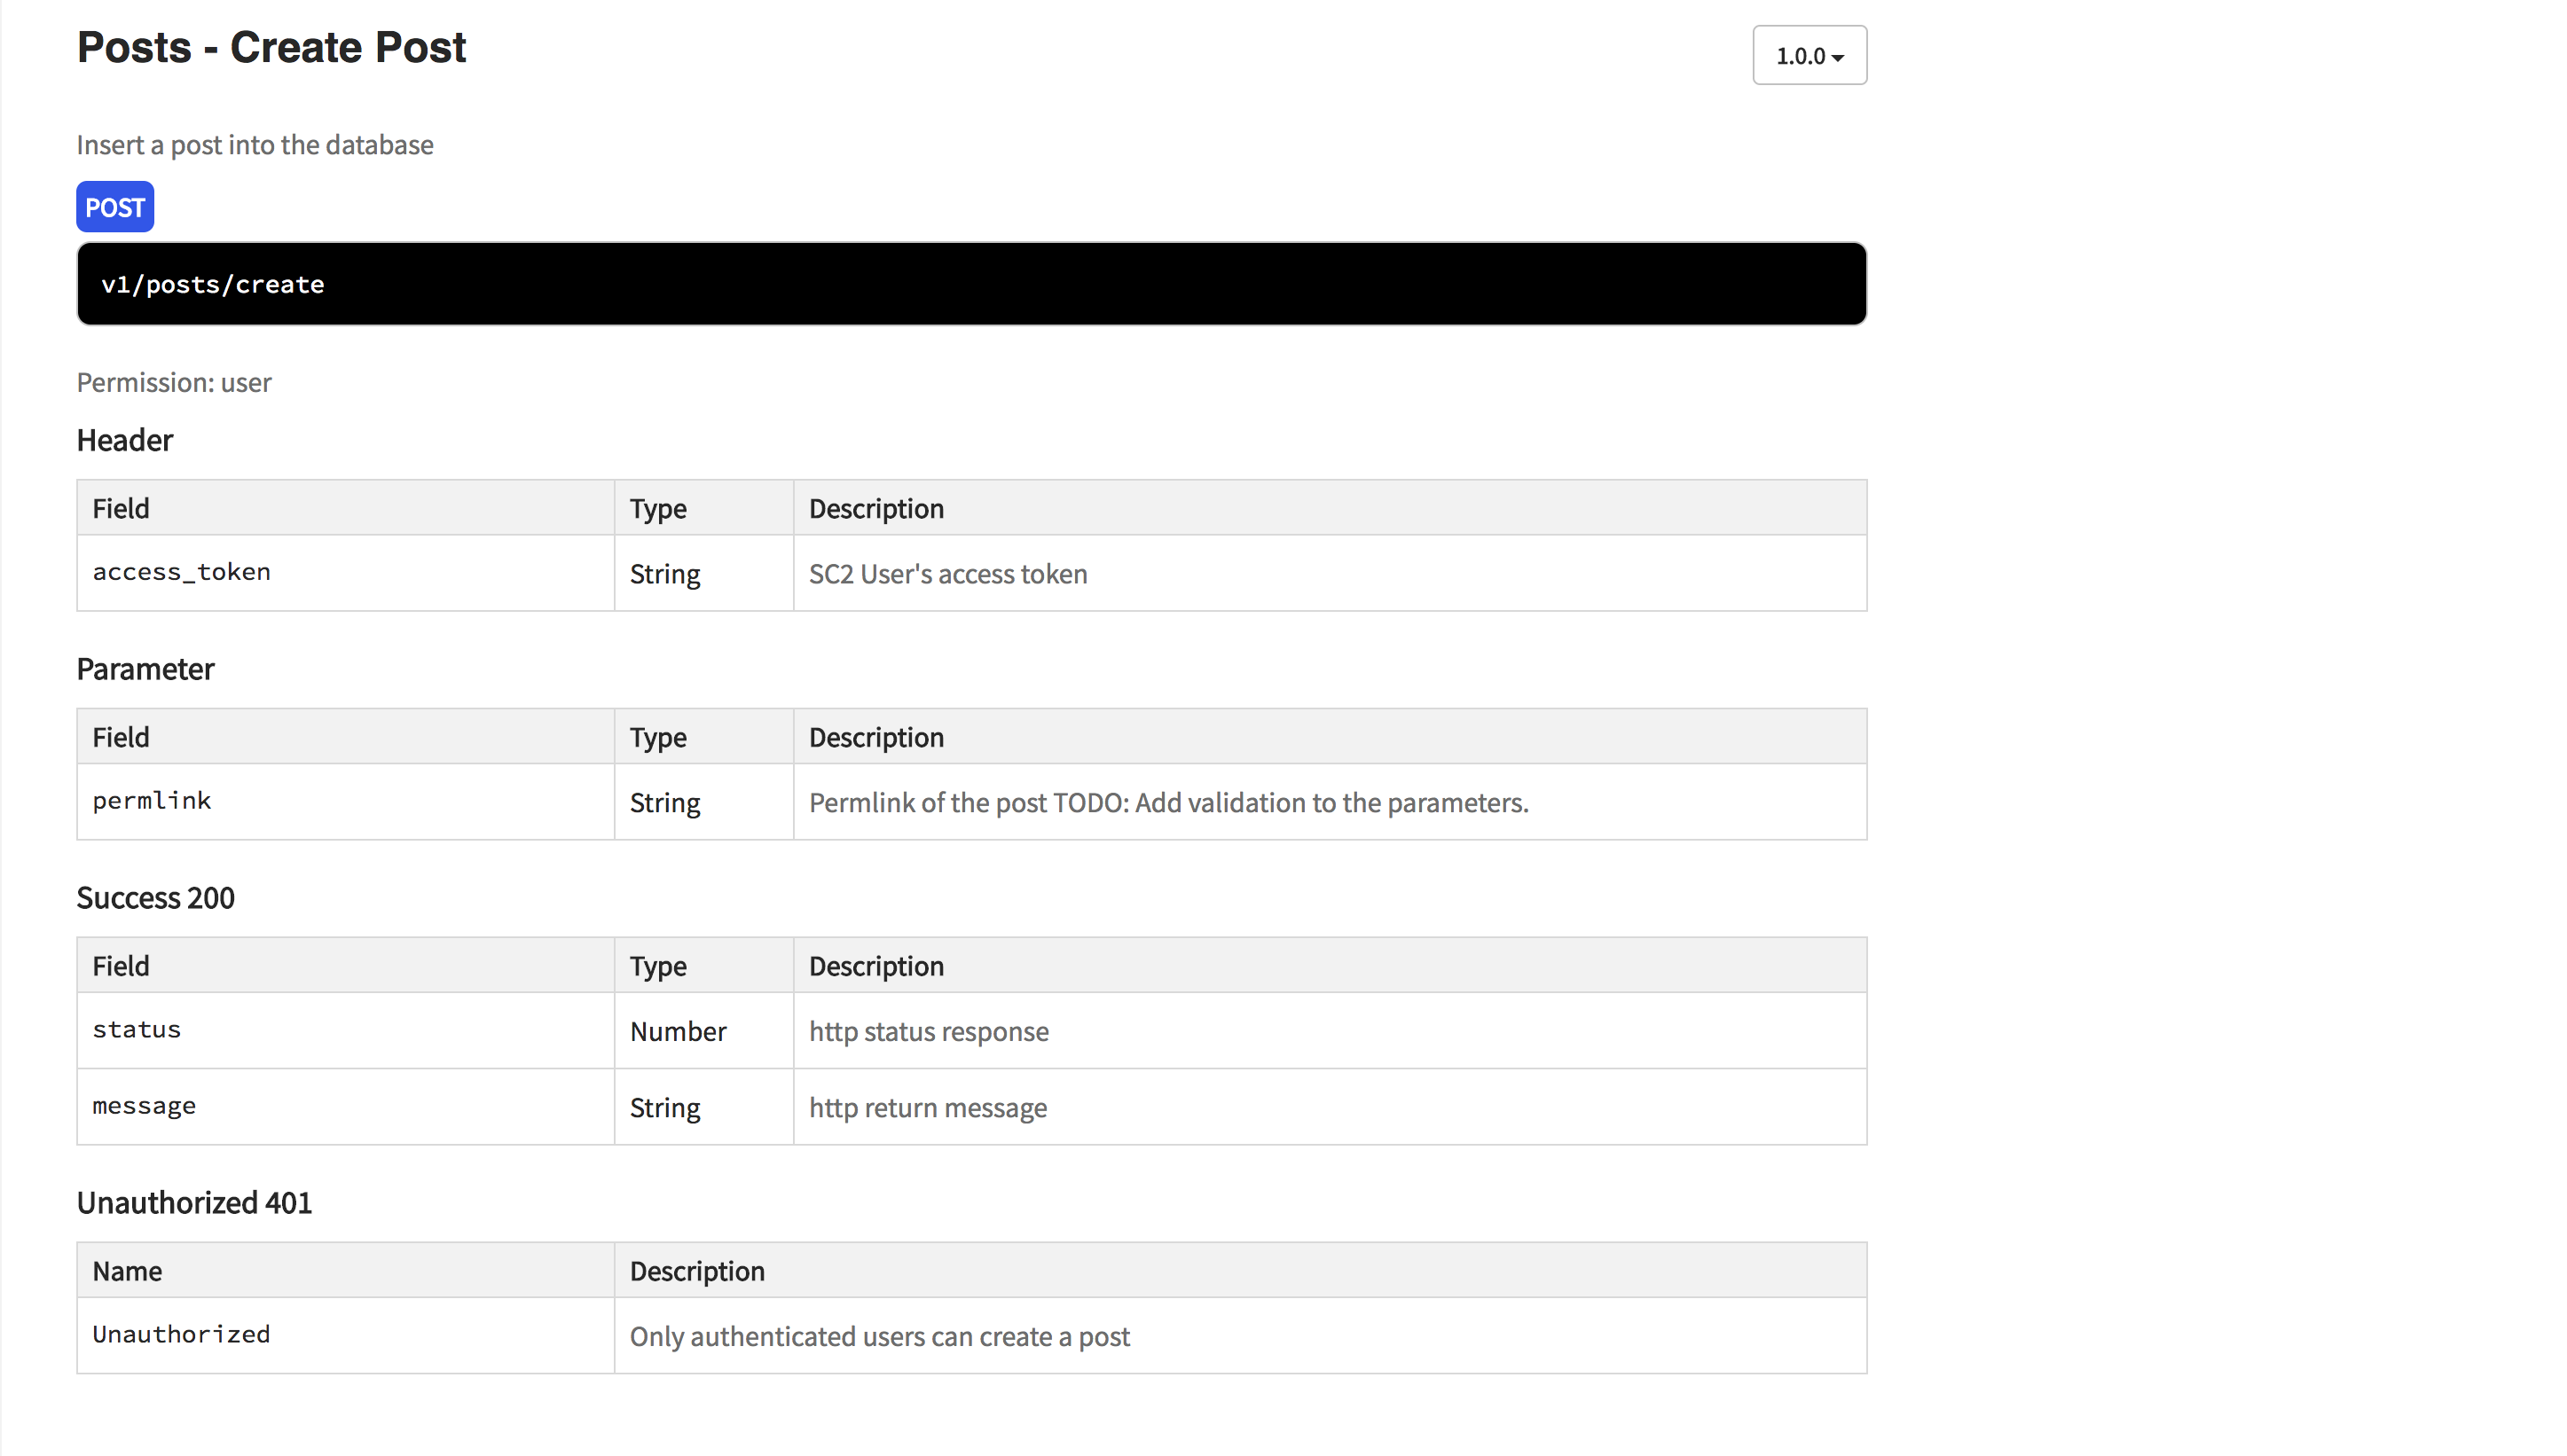Select the message field cell

pyautogui.click(x=346, y=1107)
